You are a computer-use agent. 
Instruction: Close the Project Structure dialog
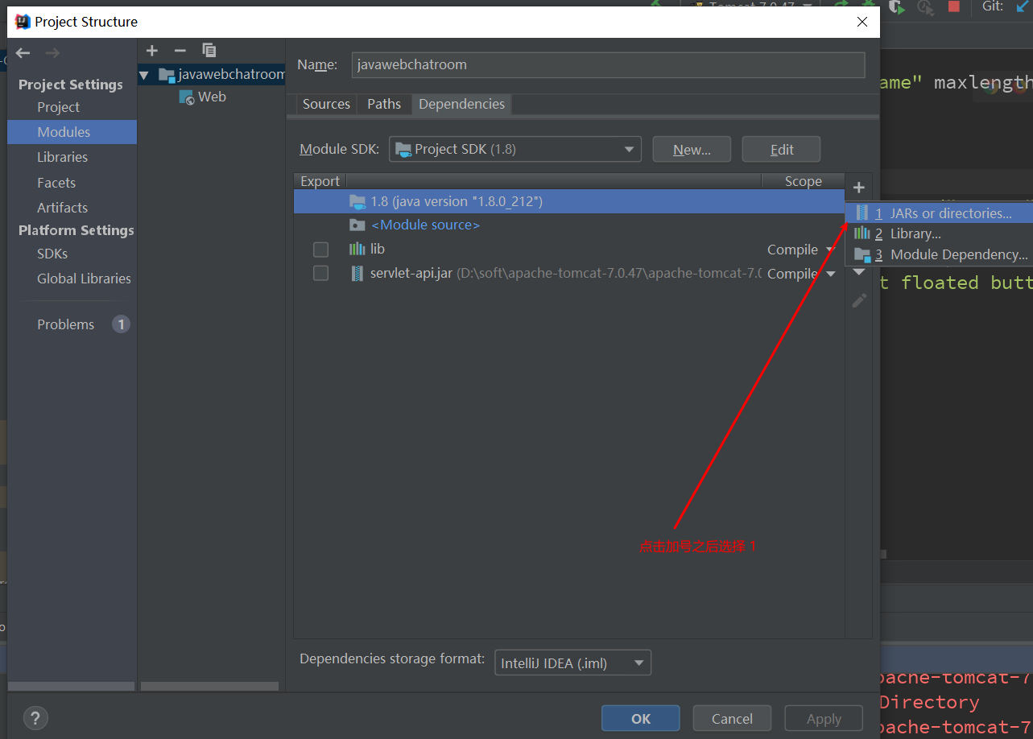[x=862, y=22]
